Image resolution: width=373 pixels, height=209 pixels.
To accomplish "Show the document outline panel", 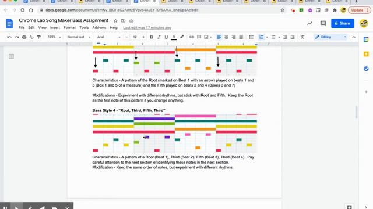I will coord(11,56).
